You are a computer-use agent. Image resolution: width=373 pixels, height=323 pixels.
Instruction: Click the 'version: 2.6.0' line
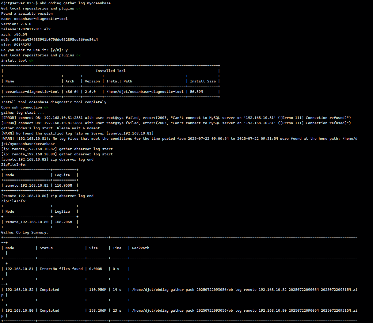coord(16,24)
